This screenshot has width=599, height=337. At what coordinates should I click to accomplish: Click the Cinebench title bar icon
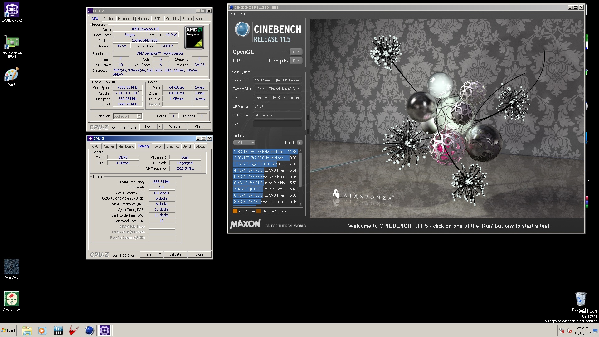click(231, 7)
